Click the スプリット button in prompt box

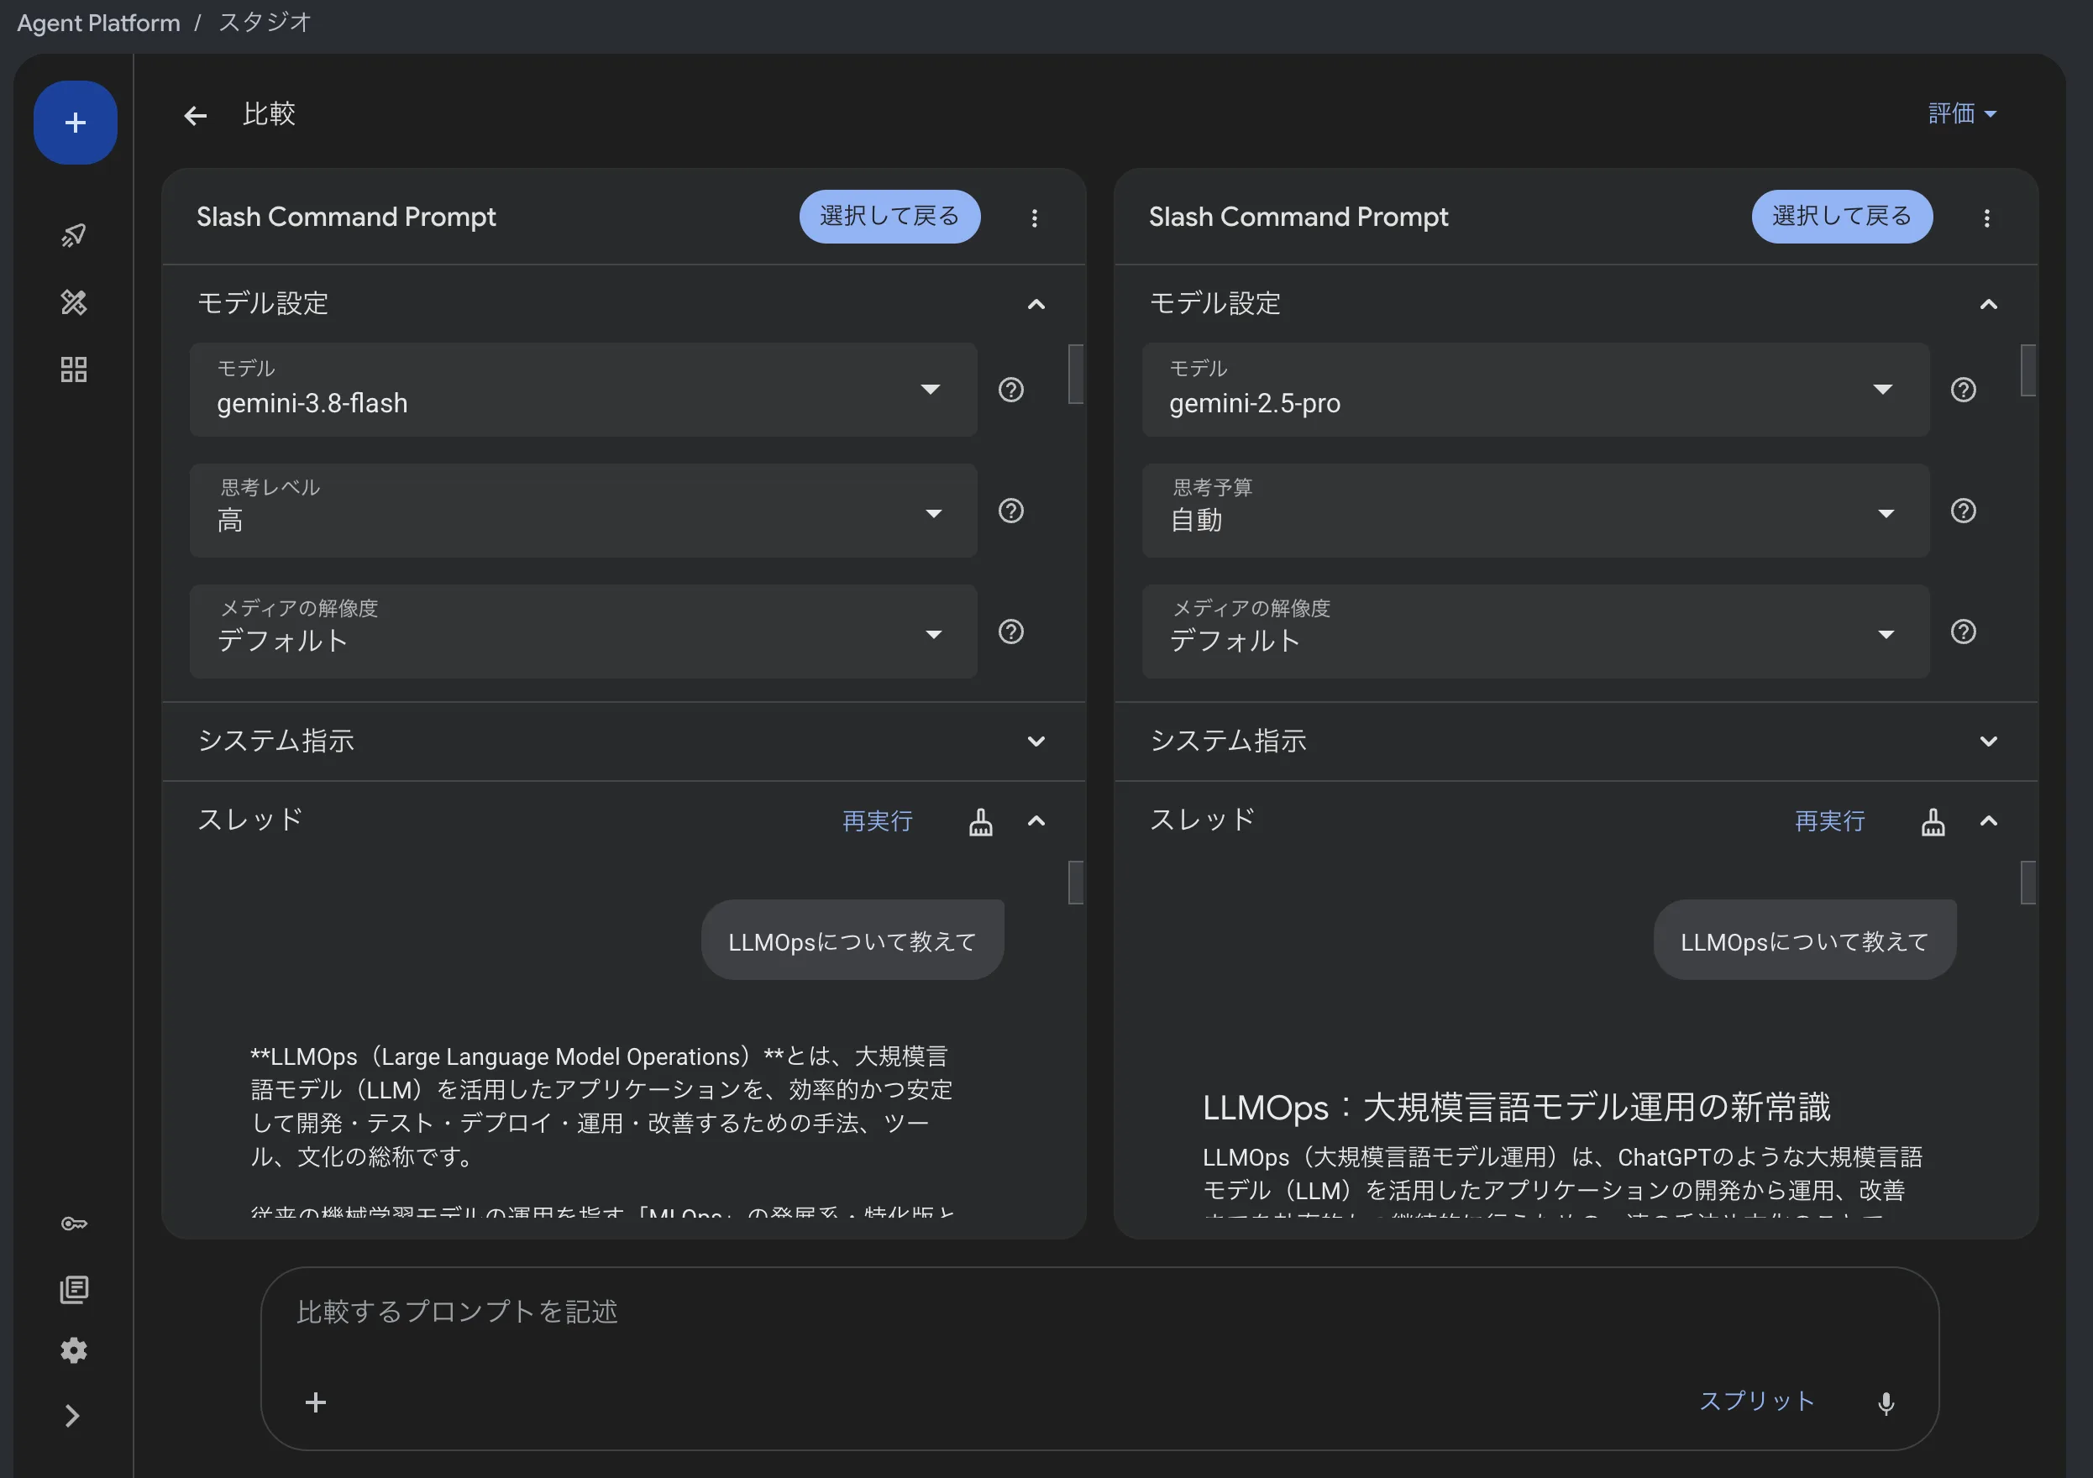pyautogui.click(x=1757, y=1401)
